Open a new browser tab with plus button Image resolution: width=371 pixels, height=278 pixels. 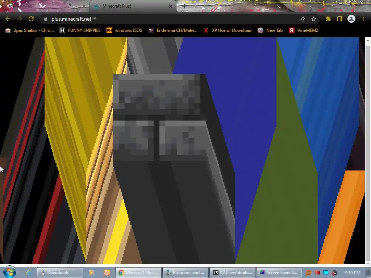coord(184,6)
